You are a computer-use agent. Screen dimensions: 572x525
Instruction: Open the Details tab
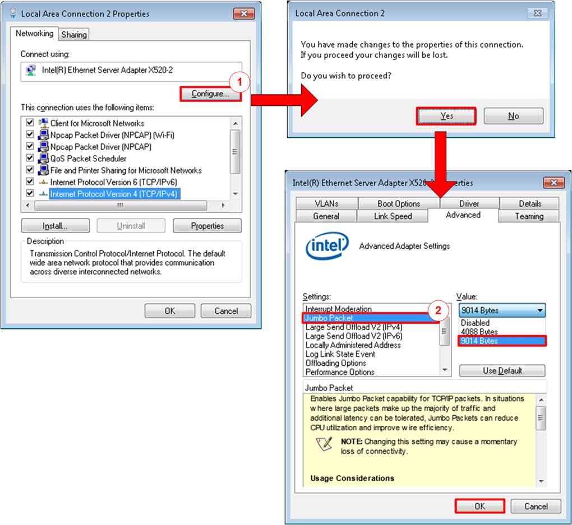(530, 203)
